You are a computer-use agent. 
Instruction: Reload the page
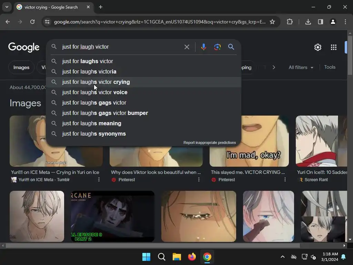(x=32, y=22)
